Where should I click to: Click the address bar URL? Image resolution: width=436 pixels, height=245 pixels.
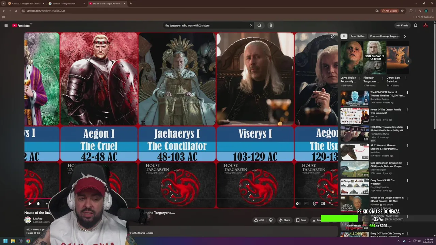tap(46, 11)
